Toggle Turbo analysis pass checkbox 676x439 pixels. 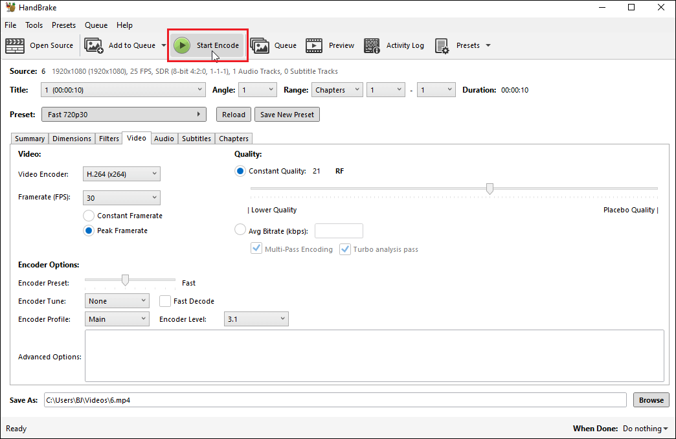pos(345,249)
